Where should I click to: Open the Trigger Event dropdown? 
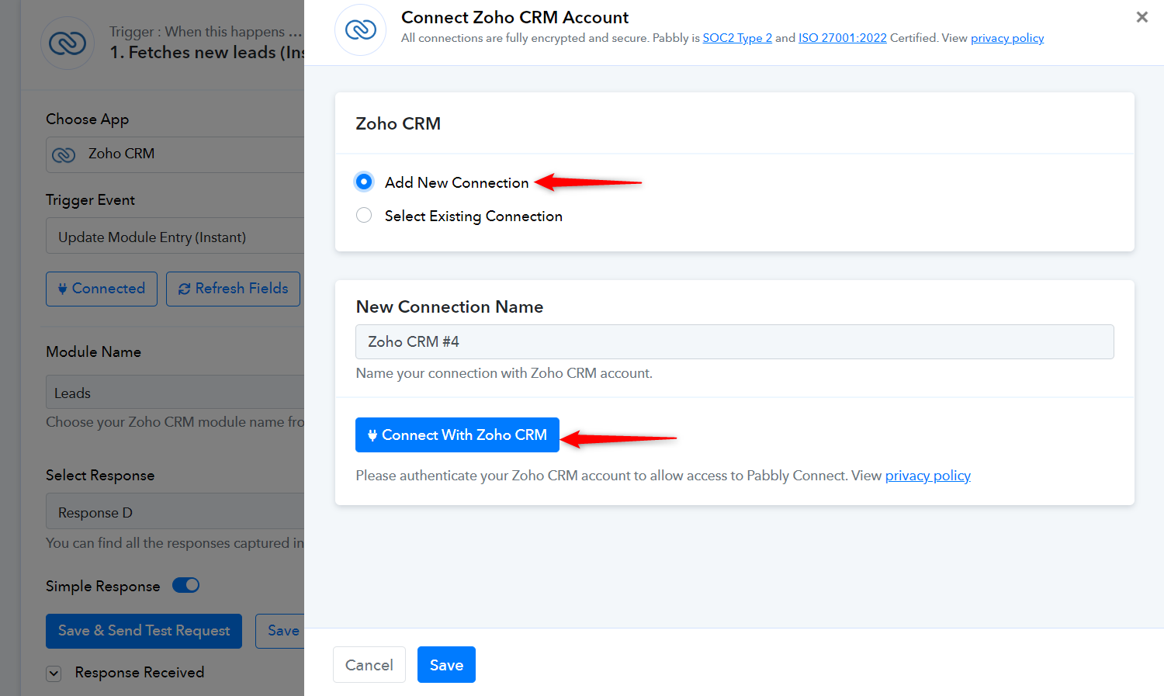(x=175, y=236)
